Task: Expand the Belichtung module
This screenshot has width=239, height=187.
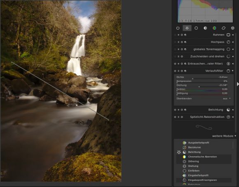Action: pyautogui.click(x=233, y=110)
